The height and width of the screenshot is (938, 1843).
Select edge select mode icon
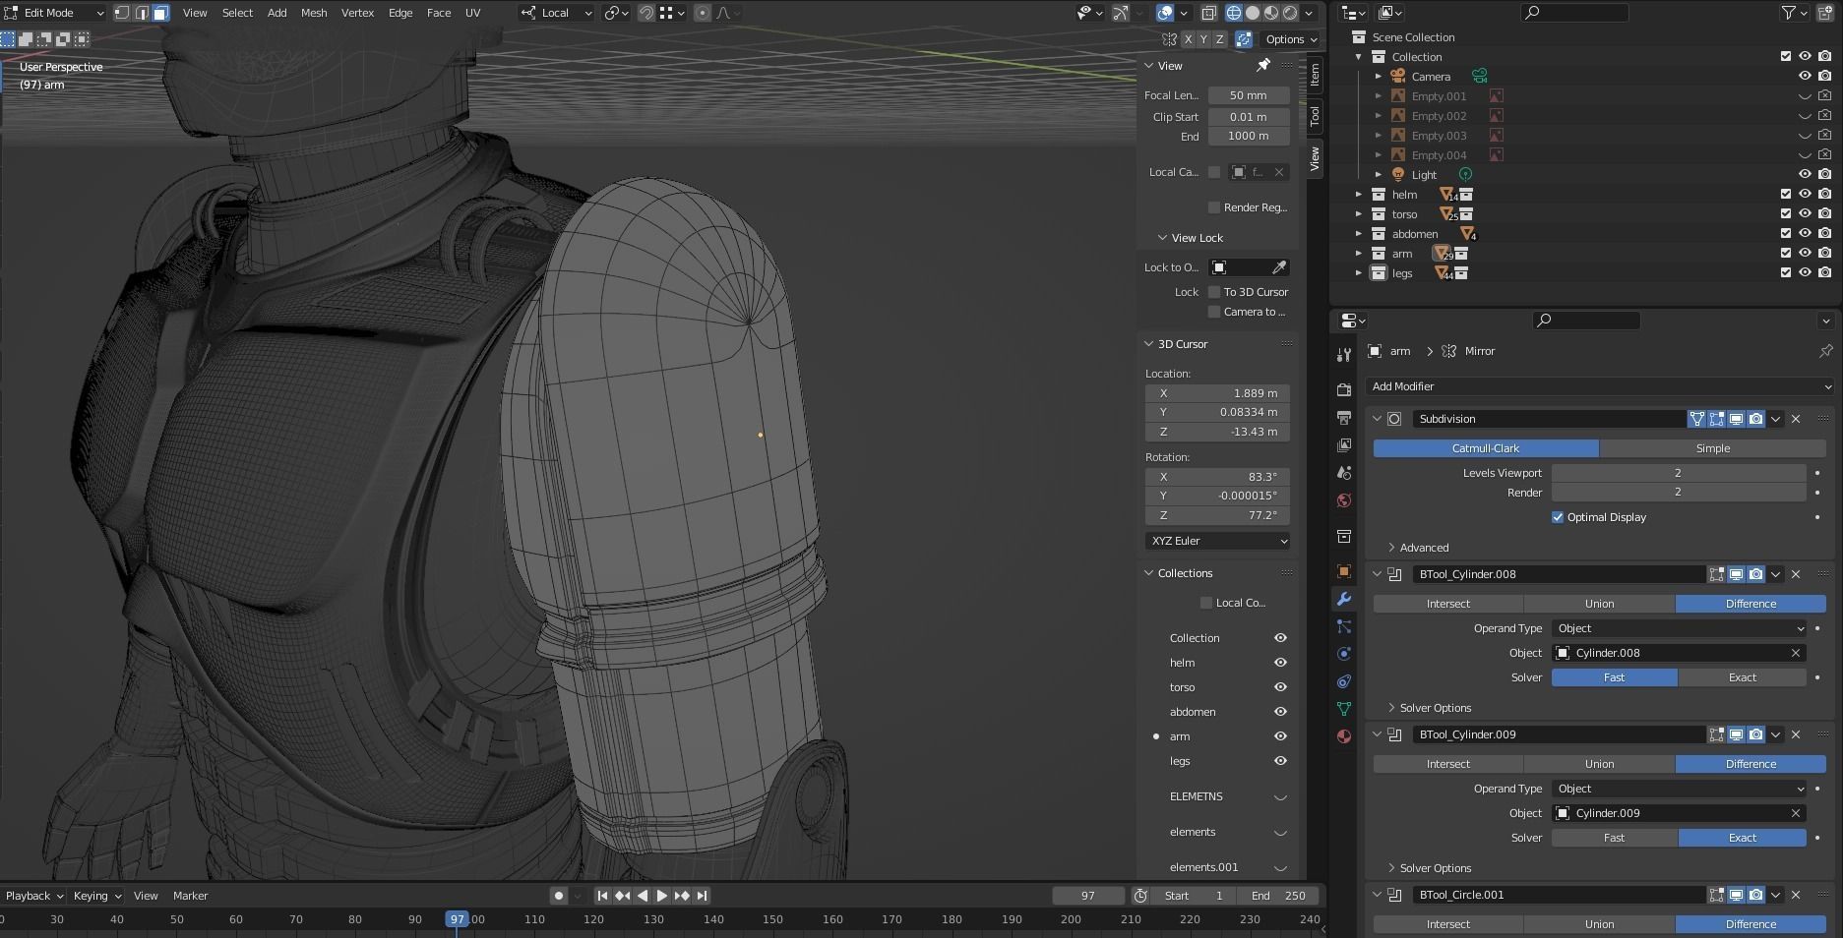pyautogui.click(x=142, y=13)
